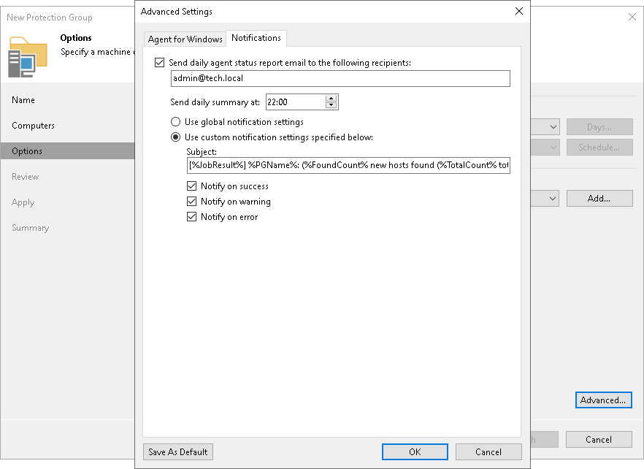Increase the daily summary time with up arrow
The image size is (644, 469).
pyautogui.click(x=330, y=98)
